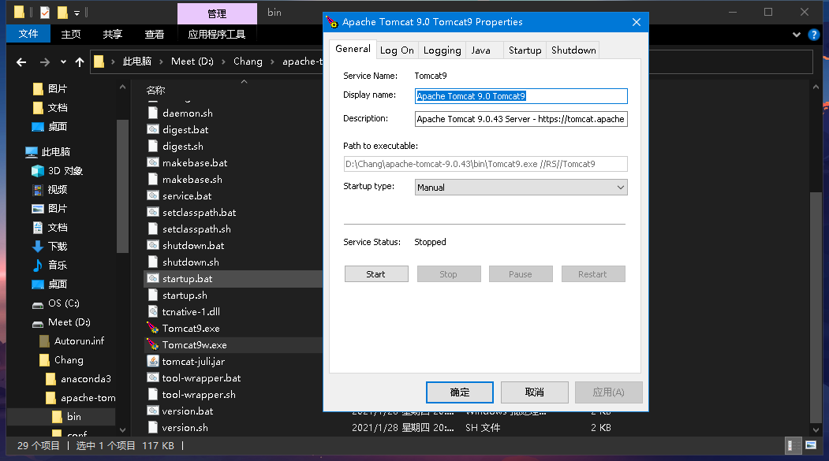Screen dimensions: 829x461
Task: Click breadcrumb chevron after 此电脑
Action: pos(162,61)
